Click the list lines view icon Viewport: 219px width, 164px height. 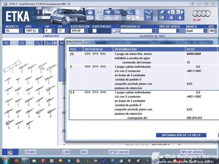(90, 18)
